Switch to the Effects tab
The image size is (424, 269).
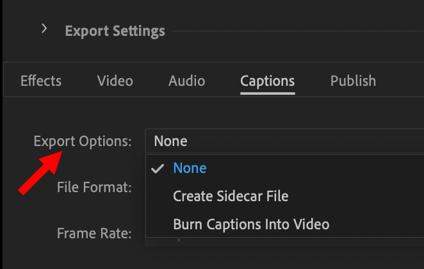pyautogui.click(x=41, y=81)
